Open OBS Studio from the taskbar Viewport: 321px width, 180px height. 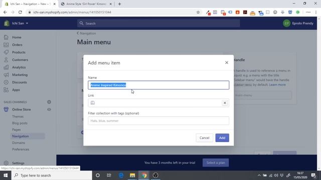pyautogui.click(x=155, y=175)
